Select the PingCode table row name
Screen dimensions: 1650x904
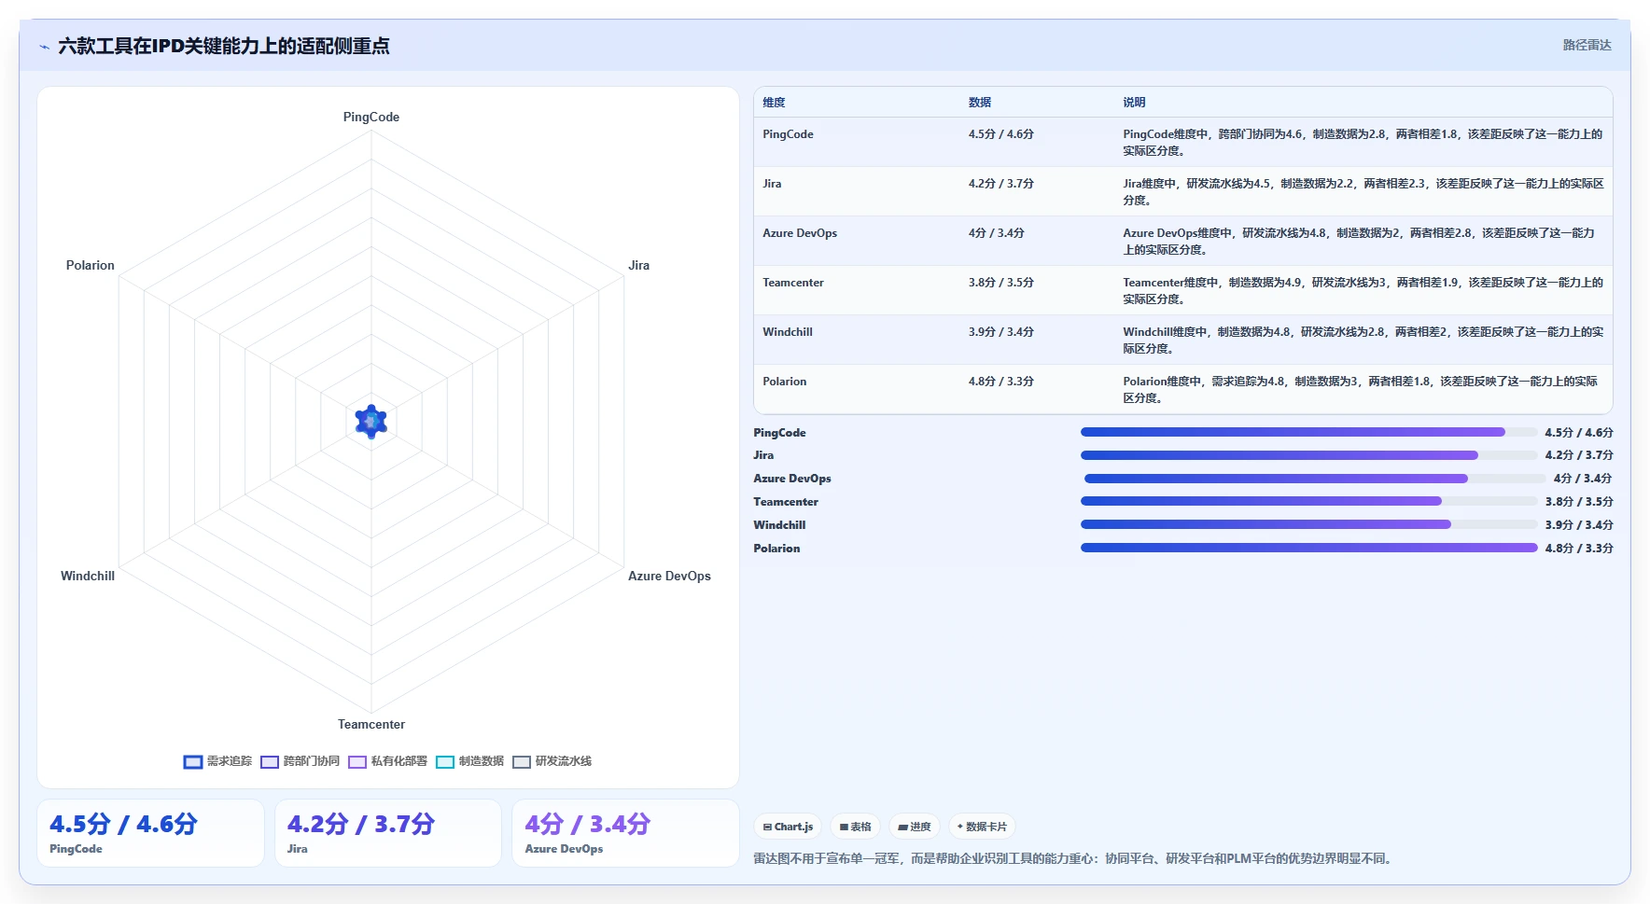(788, 134)
